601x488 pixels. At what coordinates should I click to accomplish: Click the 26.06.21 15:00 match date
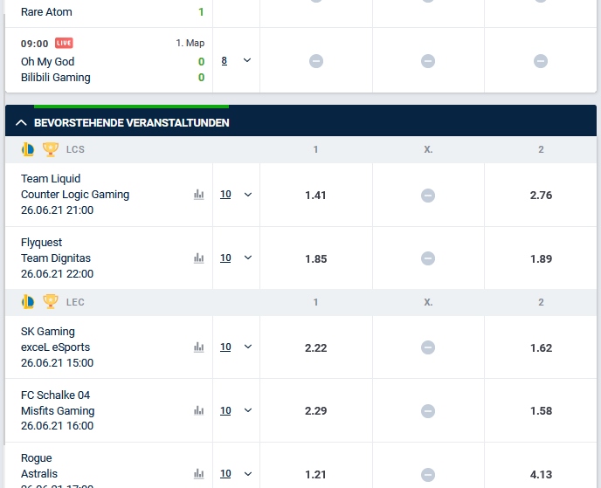coord(57,363)
